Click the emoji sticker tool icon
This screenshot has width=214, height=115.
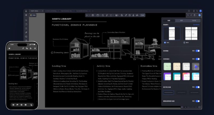click(x=129, y=15)
